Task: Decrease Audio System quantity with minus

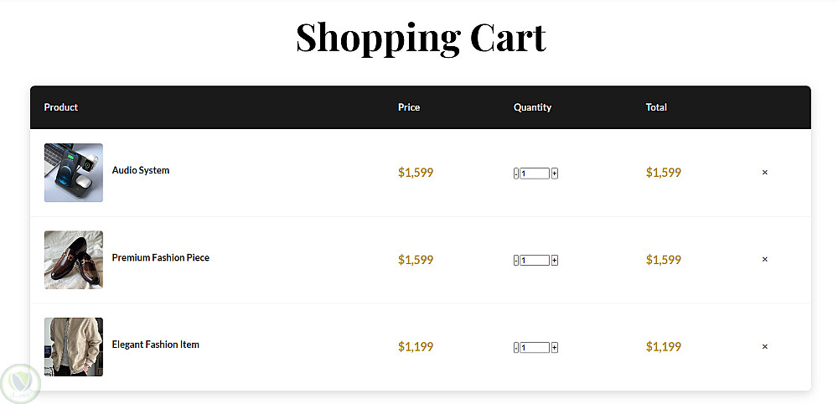Action: (x=516, y=174)
